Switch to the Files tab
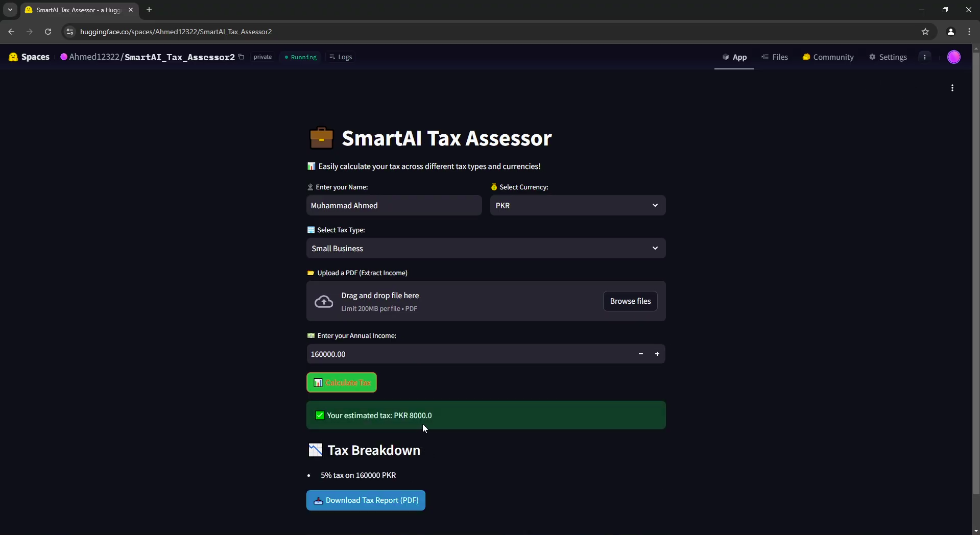The image size is (980, 535). [x=775, y=57]
